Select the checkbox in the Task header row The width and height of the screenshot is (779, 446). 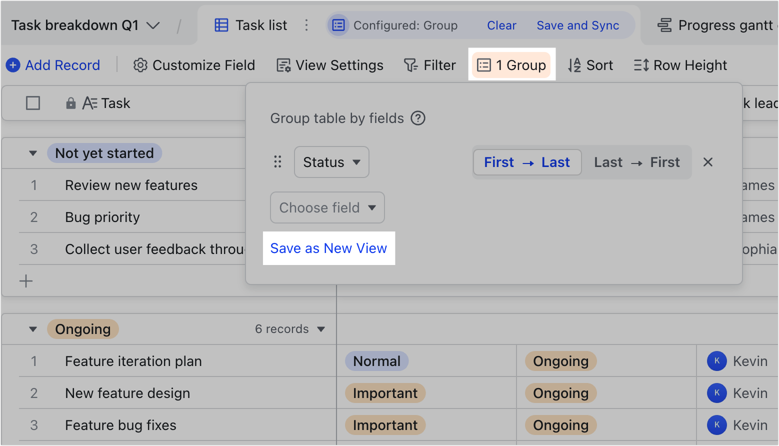33,103
